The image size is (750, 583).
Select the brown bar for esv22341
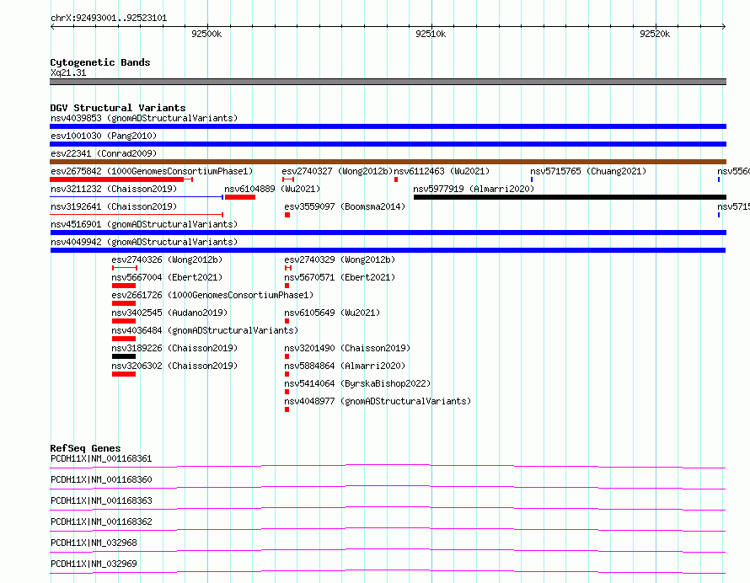[388, 162]
